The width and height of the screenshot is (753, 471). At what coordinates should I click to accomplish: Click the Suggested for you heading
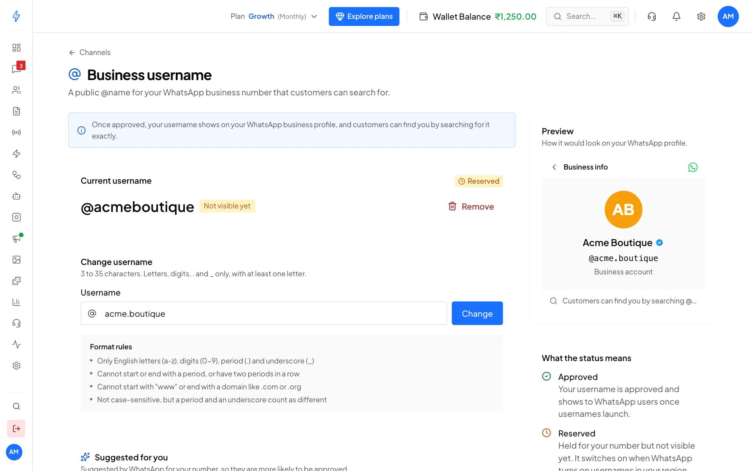point(131,457)
